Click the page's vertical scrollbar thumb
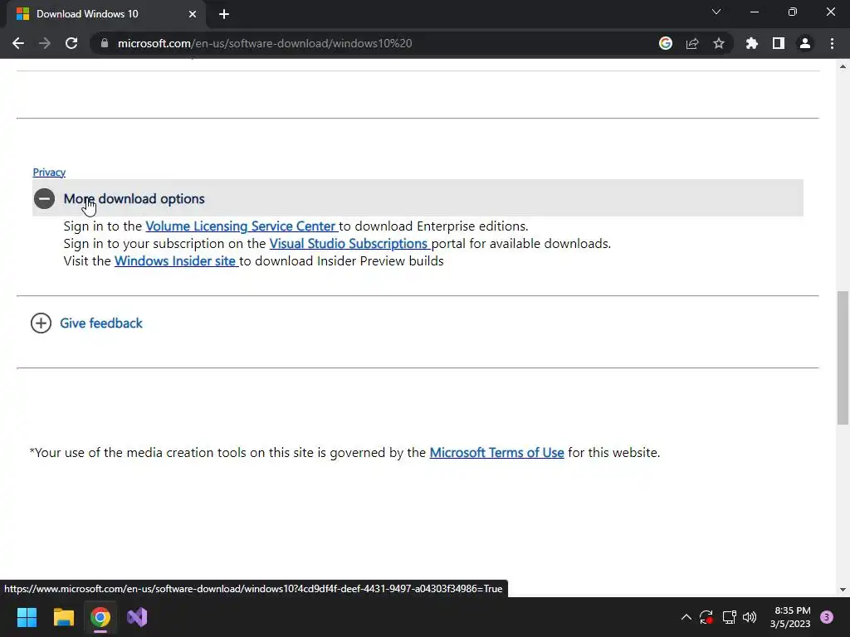The image size is (850, 637). tap(843, 357)
